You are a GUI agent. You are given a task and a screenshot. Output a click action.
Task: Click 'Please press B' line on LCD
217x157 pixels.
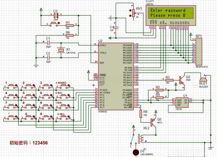pos(168,15)
